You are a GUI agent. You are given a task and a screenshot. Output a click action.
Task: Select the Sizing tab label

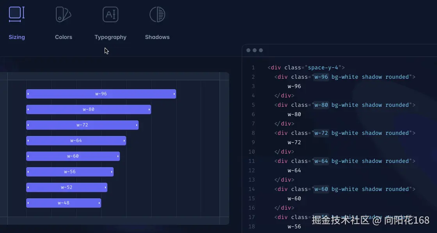16,37
